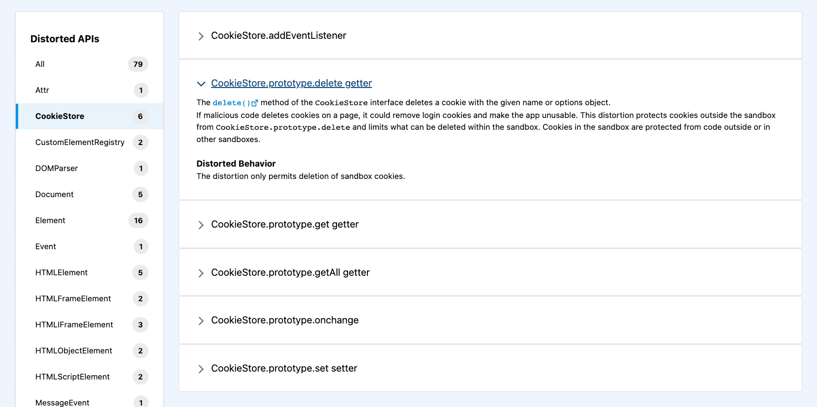Screen dimensions: 817x407
Task: Expand the CookieStore.prototype.get getter chevron
Action: coord(201,225)
